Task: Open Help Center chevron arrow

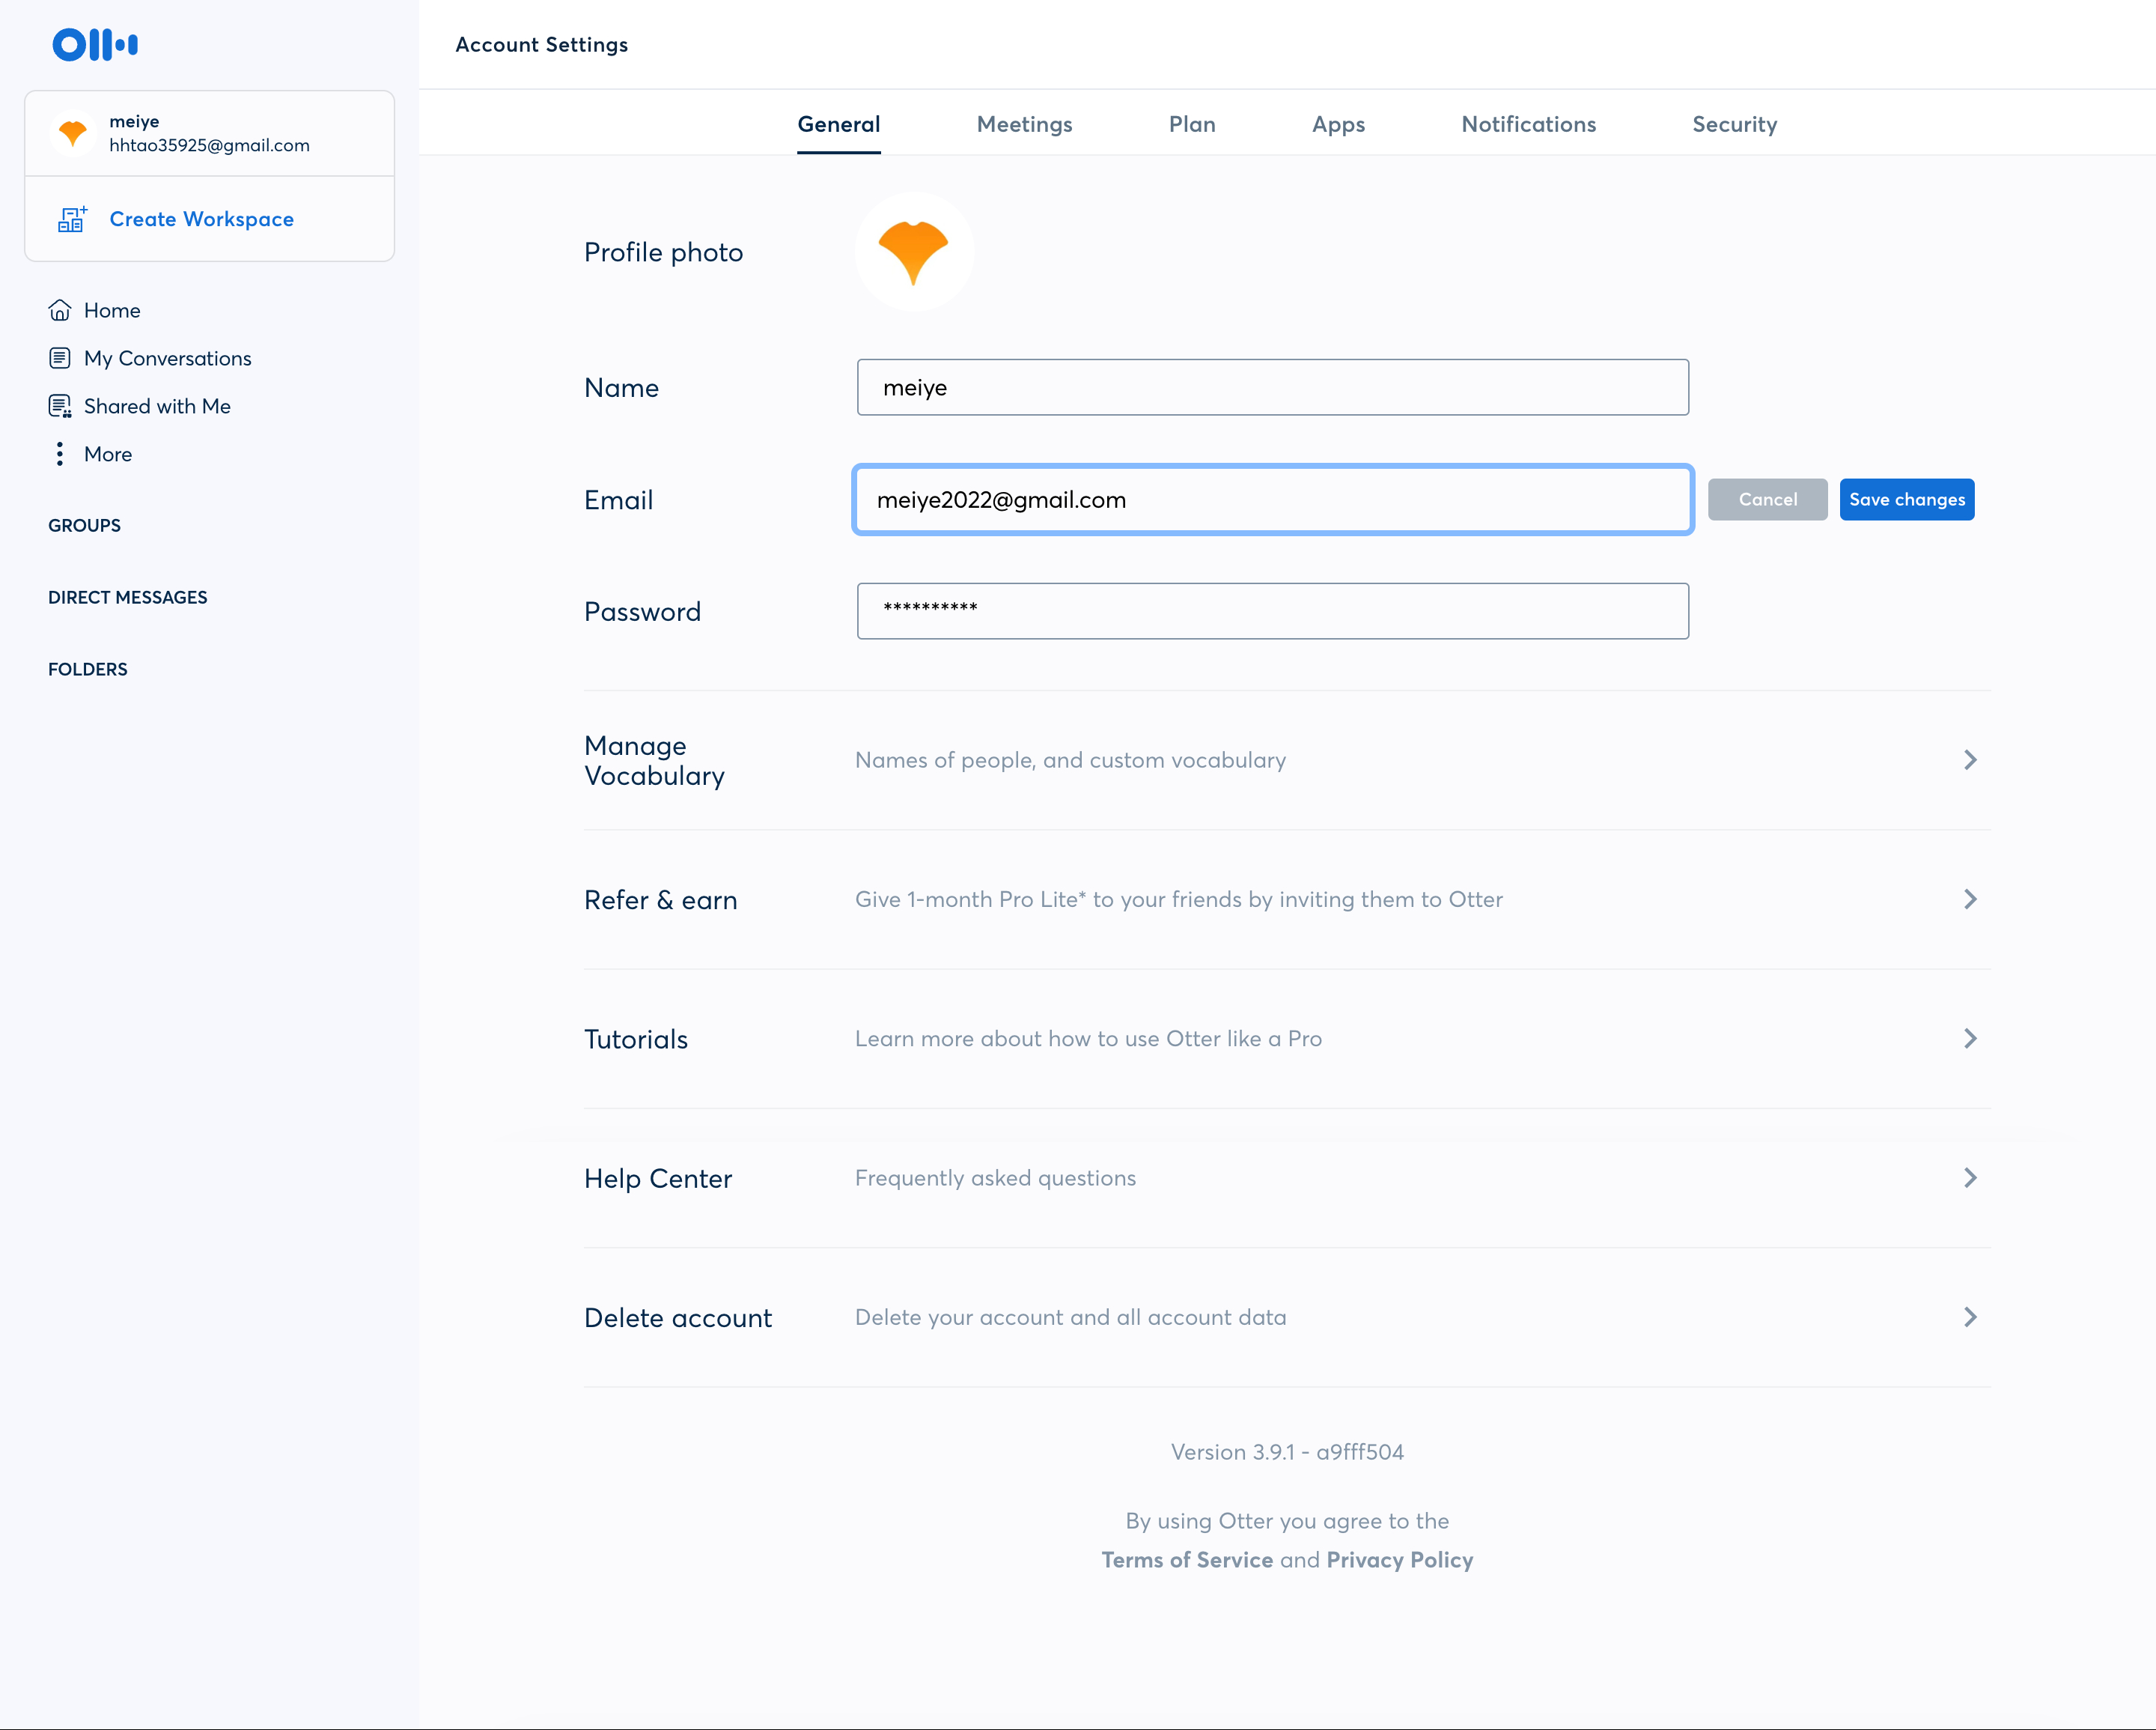Action: 1969,1178
